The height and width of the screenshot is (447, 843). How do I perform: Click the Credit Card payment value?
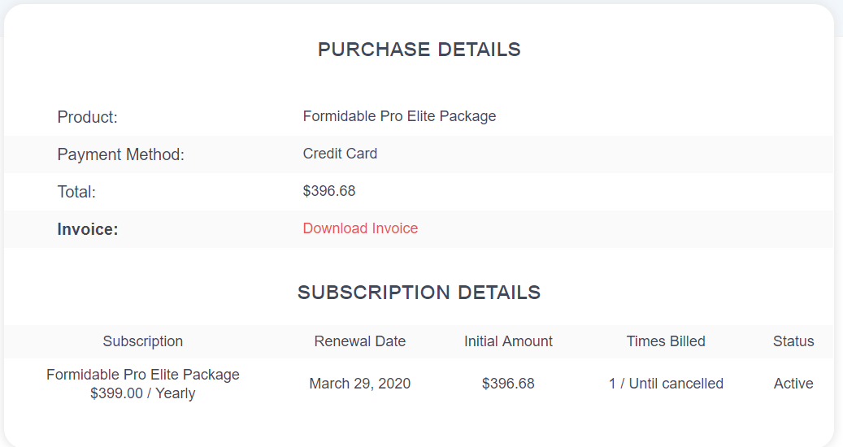(340, 154)
